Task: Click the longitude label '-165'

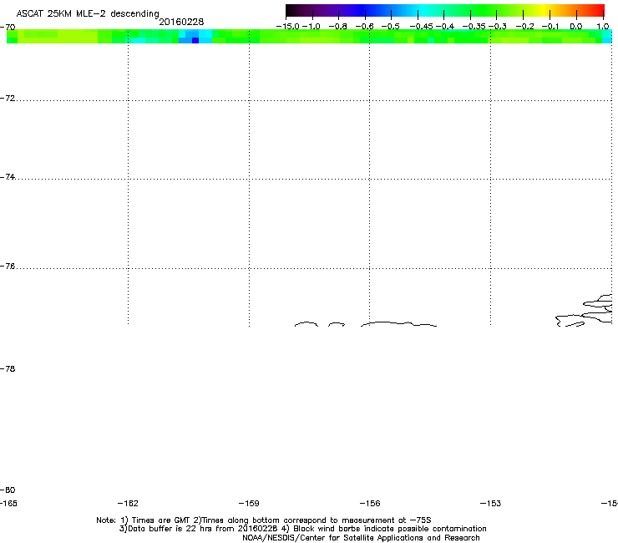Action: 8,503
